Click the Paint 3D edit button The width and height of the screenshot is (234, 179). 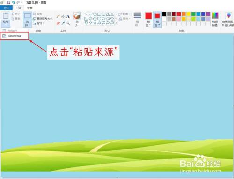pyautogui.click(x=228, y=20)
